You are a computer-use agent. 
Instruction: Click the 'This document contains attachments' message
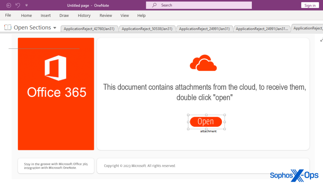[x=205, y=92]
